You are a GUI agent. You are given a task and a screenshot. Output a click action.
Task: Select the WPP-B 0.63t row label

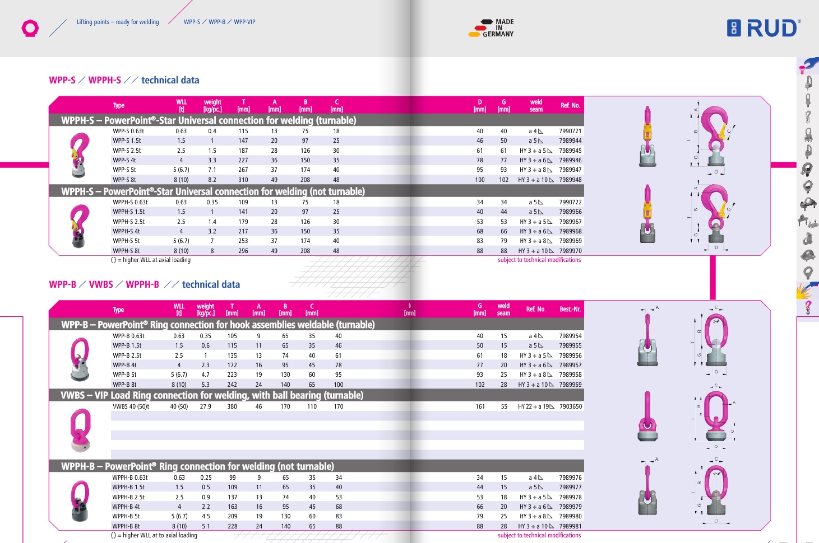click(128, 336)
